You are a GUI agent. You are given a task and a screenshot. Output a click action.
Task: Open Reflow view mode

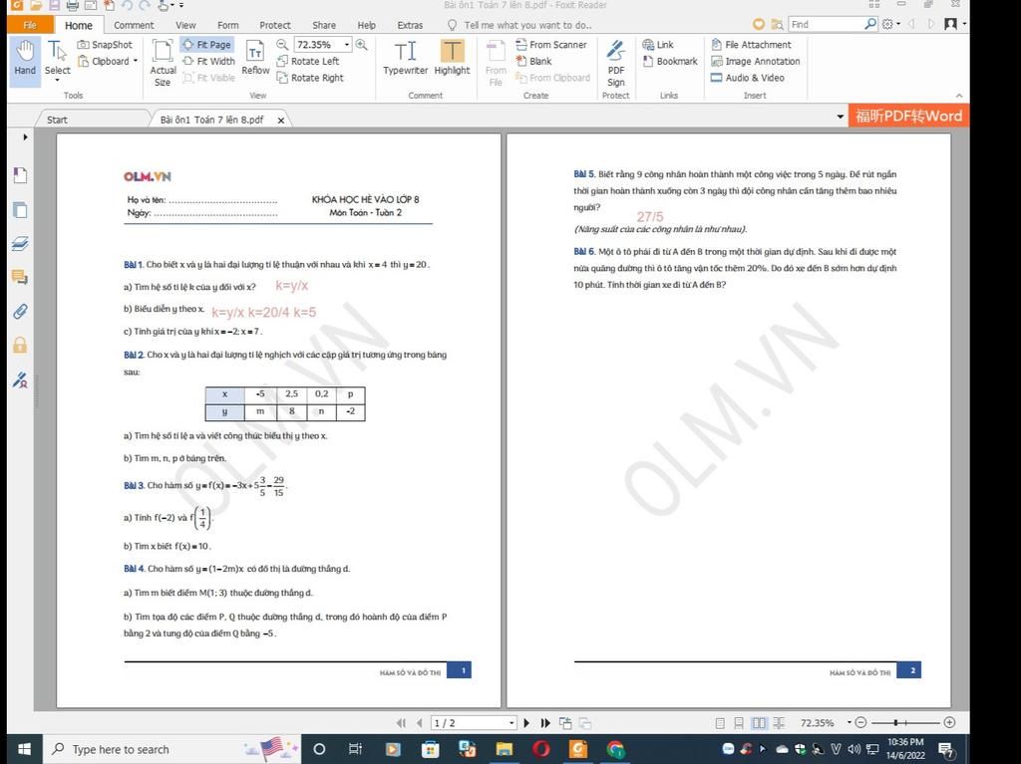point(255,57)
